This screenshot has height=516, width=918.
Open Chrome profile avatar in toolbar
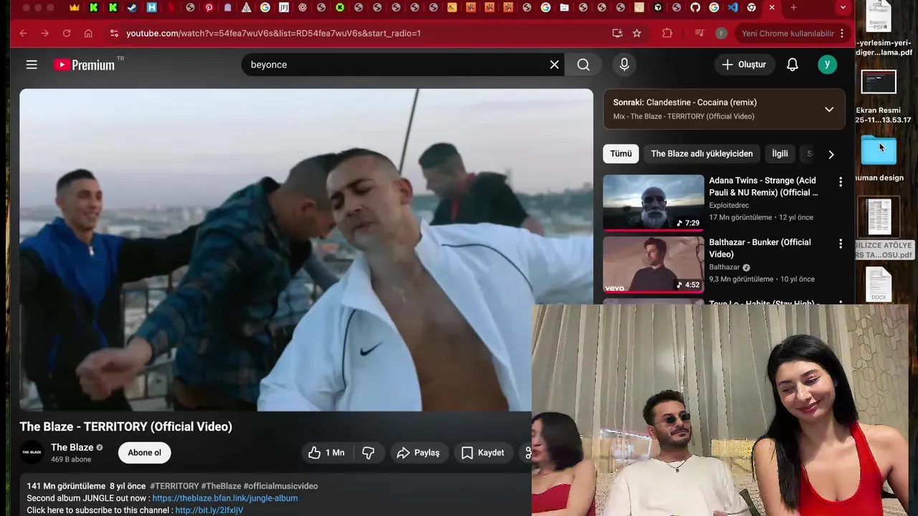tap(721, 33)
